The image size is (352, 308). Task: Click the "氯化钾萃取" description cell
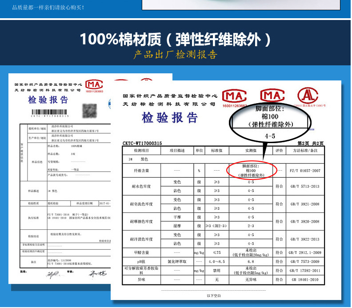177,261
